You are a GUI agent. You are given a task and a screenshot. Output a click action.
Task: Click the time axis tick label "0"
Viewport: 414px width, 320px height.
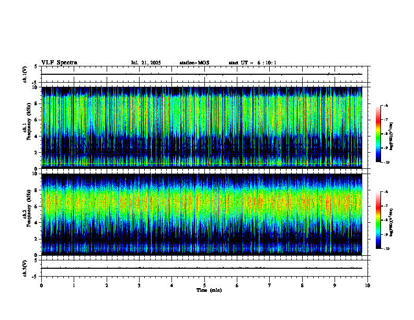point(41,285)
